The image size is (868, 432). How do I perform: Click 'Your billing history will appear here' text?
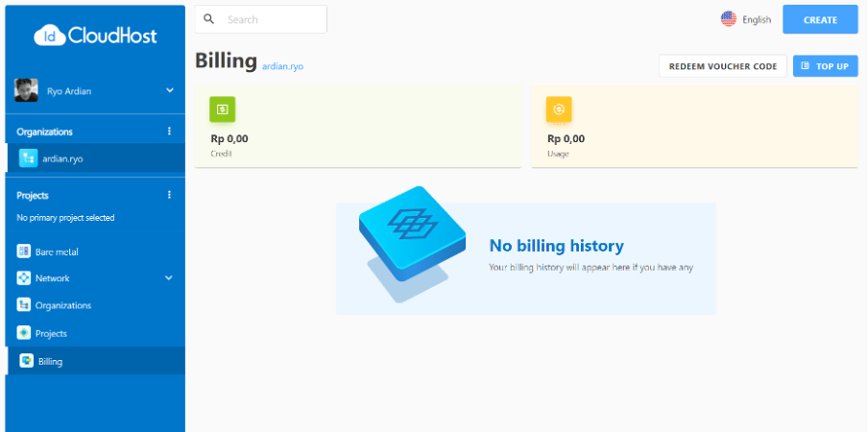pos(591,267)
